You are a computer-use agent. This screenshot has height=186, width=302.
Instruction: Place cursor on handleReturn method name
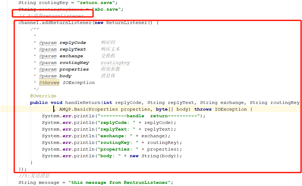tap(83, 103)
